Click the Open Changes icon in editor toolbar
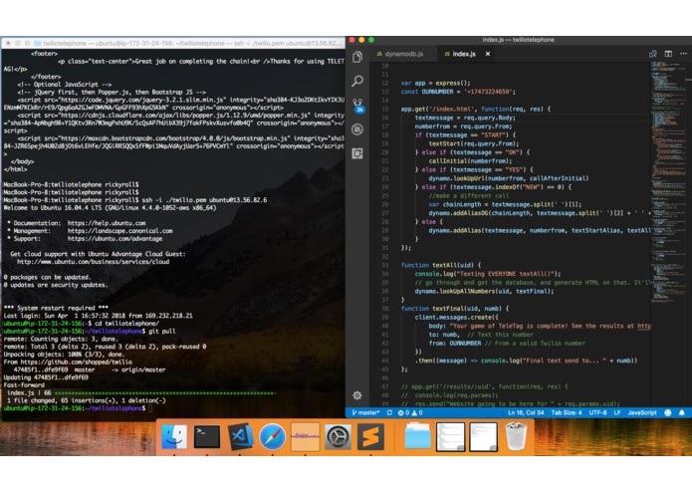Image resolution: width=692 pixels, height=492 pixels. pyautogui.click(x=653, y=54)
